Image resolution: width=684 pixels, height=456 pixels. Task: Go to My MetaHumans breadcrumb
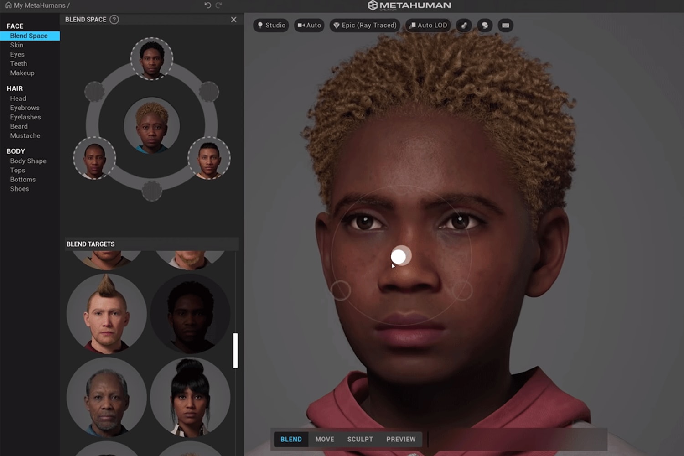click(x=39, y=5)
